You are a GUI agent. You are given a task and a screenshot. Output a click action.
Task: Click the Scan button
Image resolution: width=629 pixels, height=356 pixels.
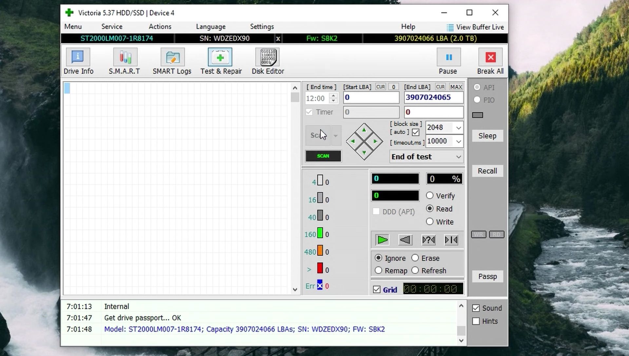(318, 135)
